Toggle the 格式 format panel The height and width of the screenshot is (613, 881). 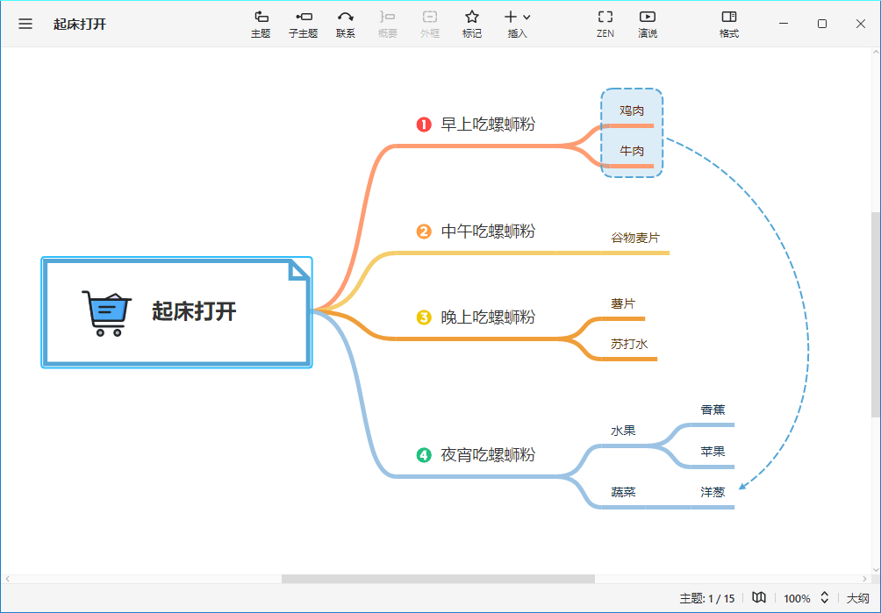pyautogui.click(x=728, y=23)
